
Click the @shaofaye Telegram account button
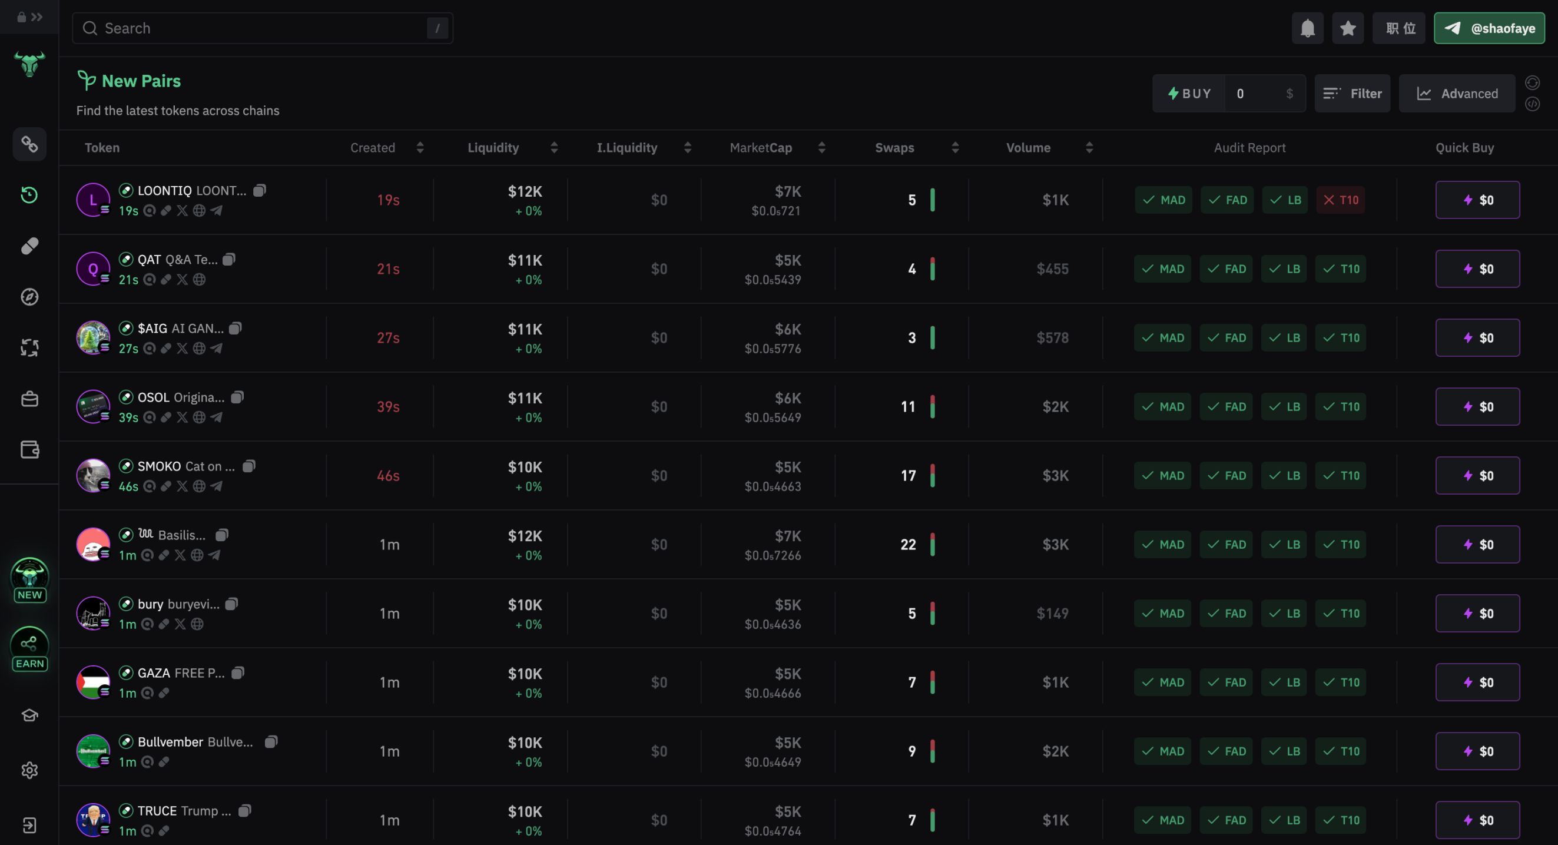tap(1489, 28)
